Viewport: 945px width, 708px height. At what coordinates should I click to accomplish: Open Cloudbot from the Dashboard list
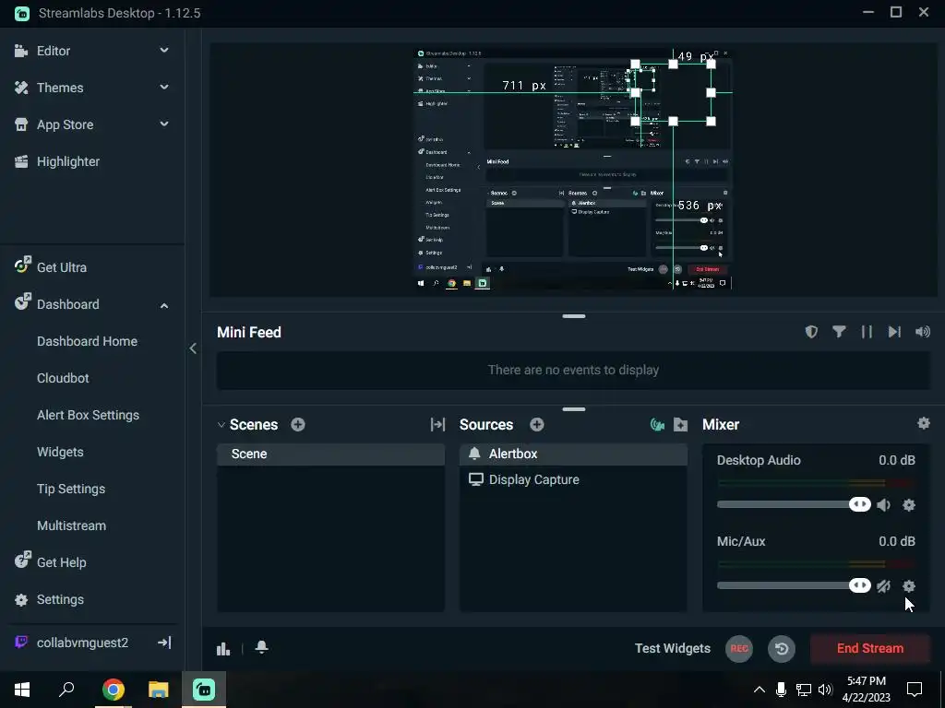[63, 378]
